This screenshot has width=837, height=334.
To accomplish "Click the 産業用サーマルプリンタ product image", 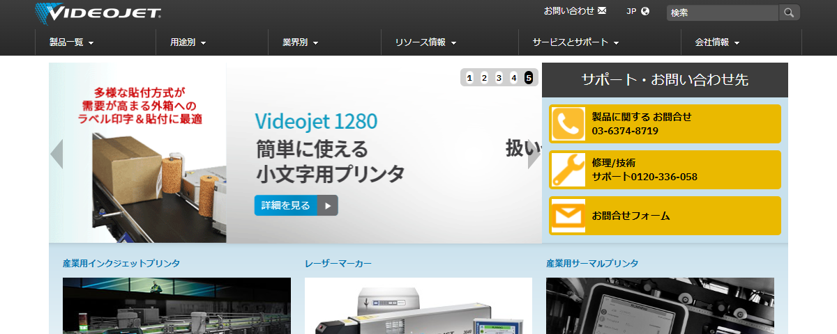I will pos(660,306).
